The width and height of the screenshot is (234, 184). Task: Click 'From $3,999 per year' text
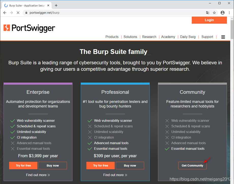tap(38, 156)
